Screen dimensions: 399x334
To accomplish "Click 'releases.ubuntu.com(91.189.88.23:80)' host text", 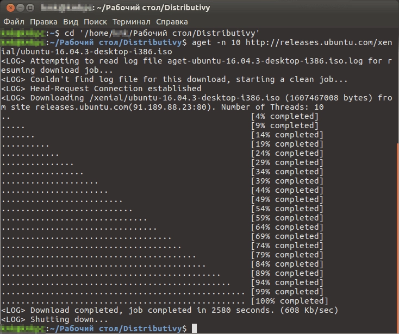I will click(123, 107).
